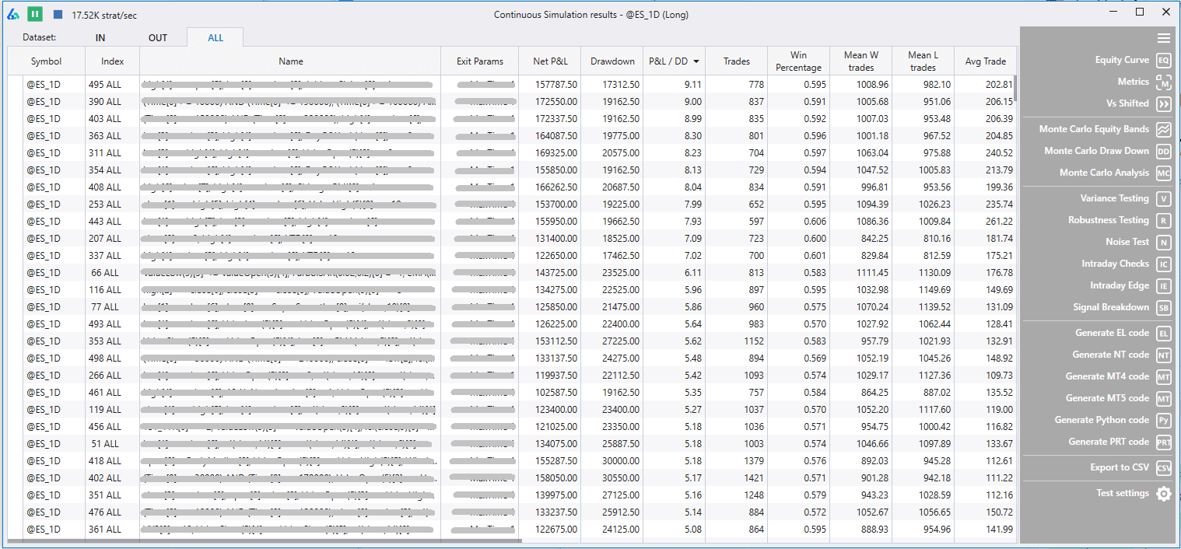
Task: Open Monte Carlo Equity Bands icon
Action: click(1163, 130)
